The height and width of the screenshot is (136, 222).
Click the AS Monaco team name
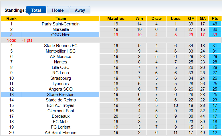[x=61, y=57]
